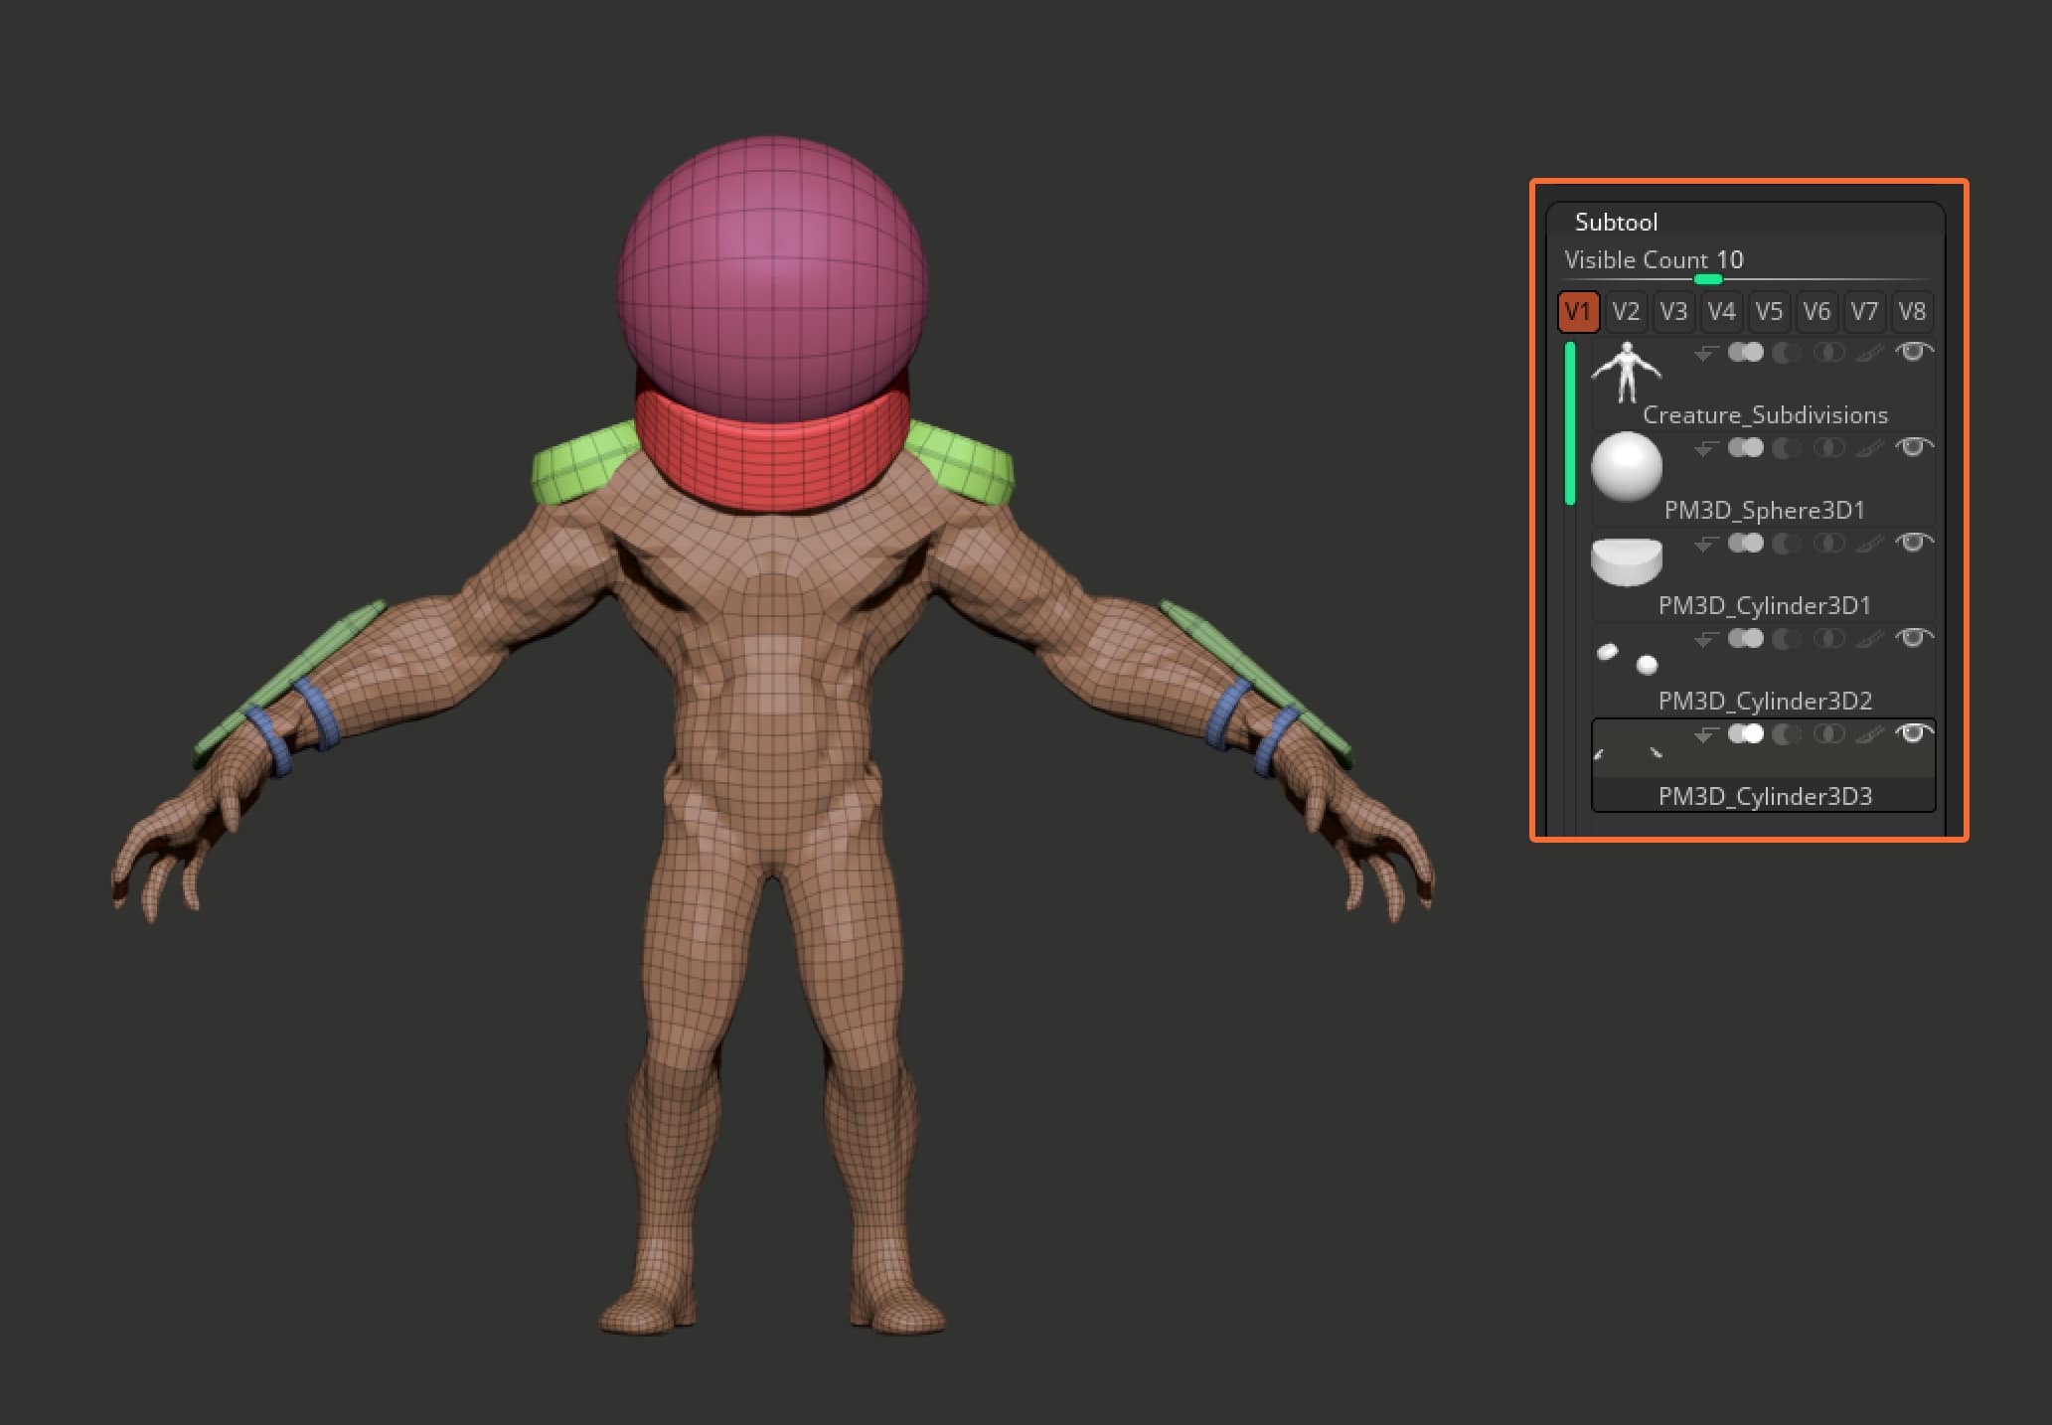Toggle polypaint brush icon on PM3D_Sphere3D1

point(1869,448)
